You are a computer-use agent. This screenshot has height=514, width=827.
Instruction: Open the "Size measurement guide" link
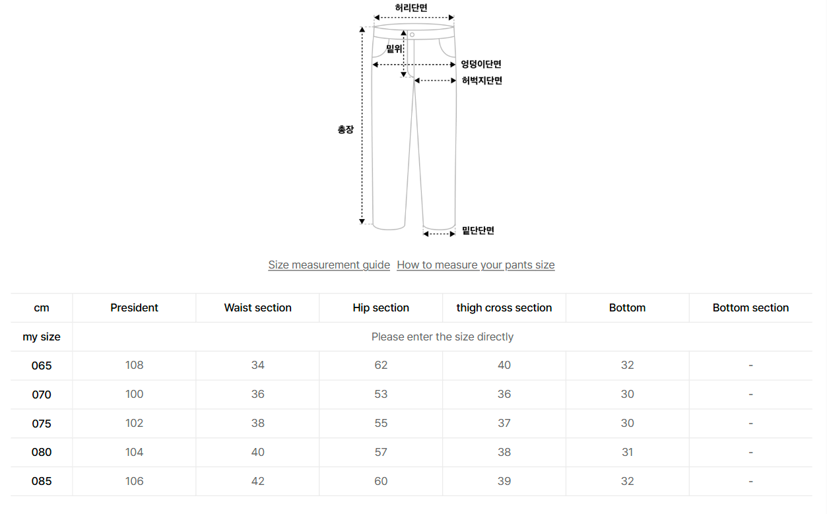(x=329, y=265)
